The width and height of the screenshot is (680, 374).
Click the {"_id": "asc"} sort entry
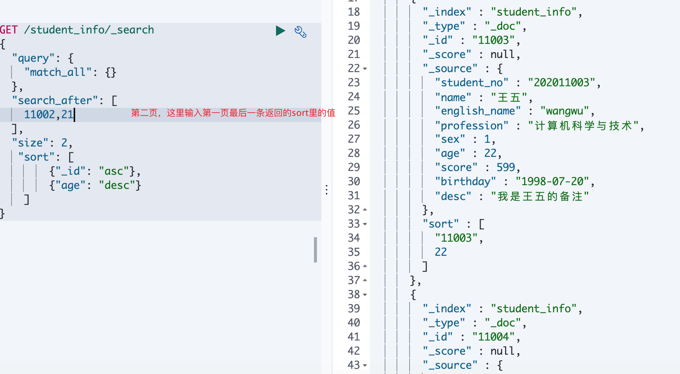point(95,171)
